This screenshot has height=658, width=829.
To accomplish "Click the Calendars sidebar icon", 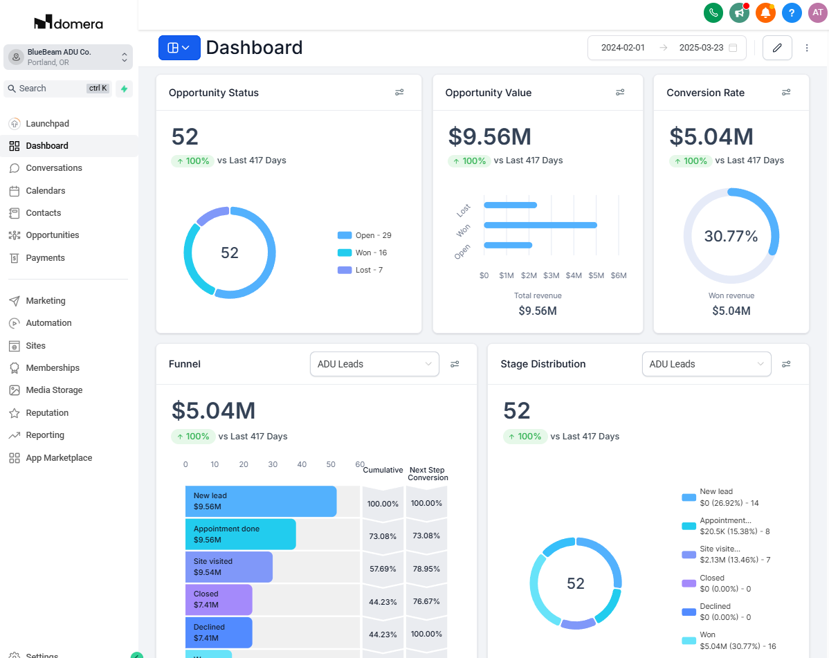I will [x=15, y=191].
